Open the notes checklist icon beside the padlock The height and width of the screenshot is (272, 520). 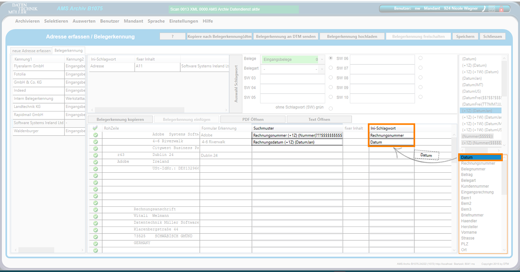coord(492,9)
